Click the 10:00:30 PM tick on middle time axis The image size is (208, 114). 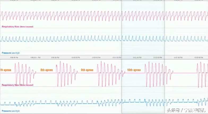[x=96, y=58]
